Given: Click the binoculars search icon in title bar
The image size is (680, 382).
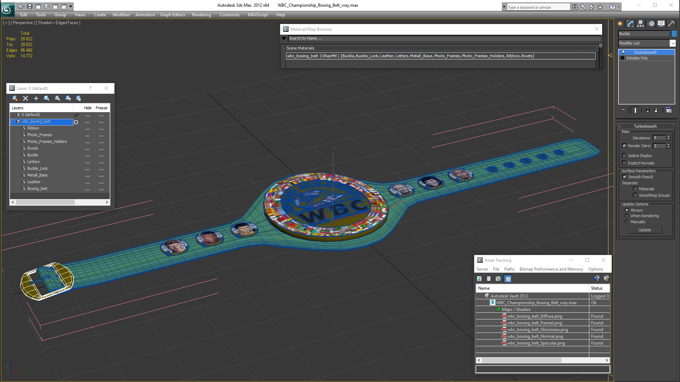Looking at the screenshot, I should tap(575, 7).
